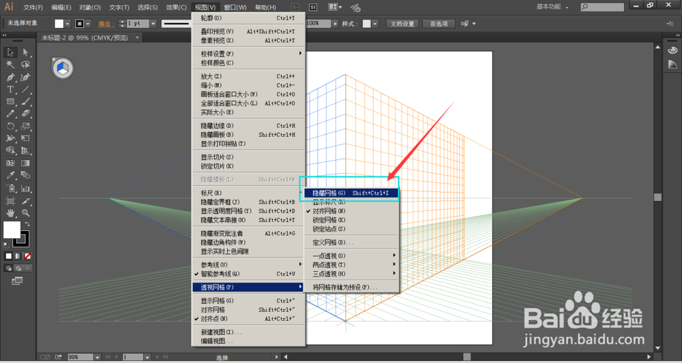Viewport: 682px width, 363px height.
Task: Expand 两点透视(T) presets submenu
Action: click(x=351, y=265)
